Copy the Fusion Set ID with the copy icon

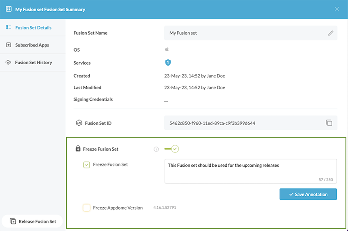329,123
